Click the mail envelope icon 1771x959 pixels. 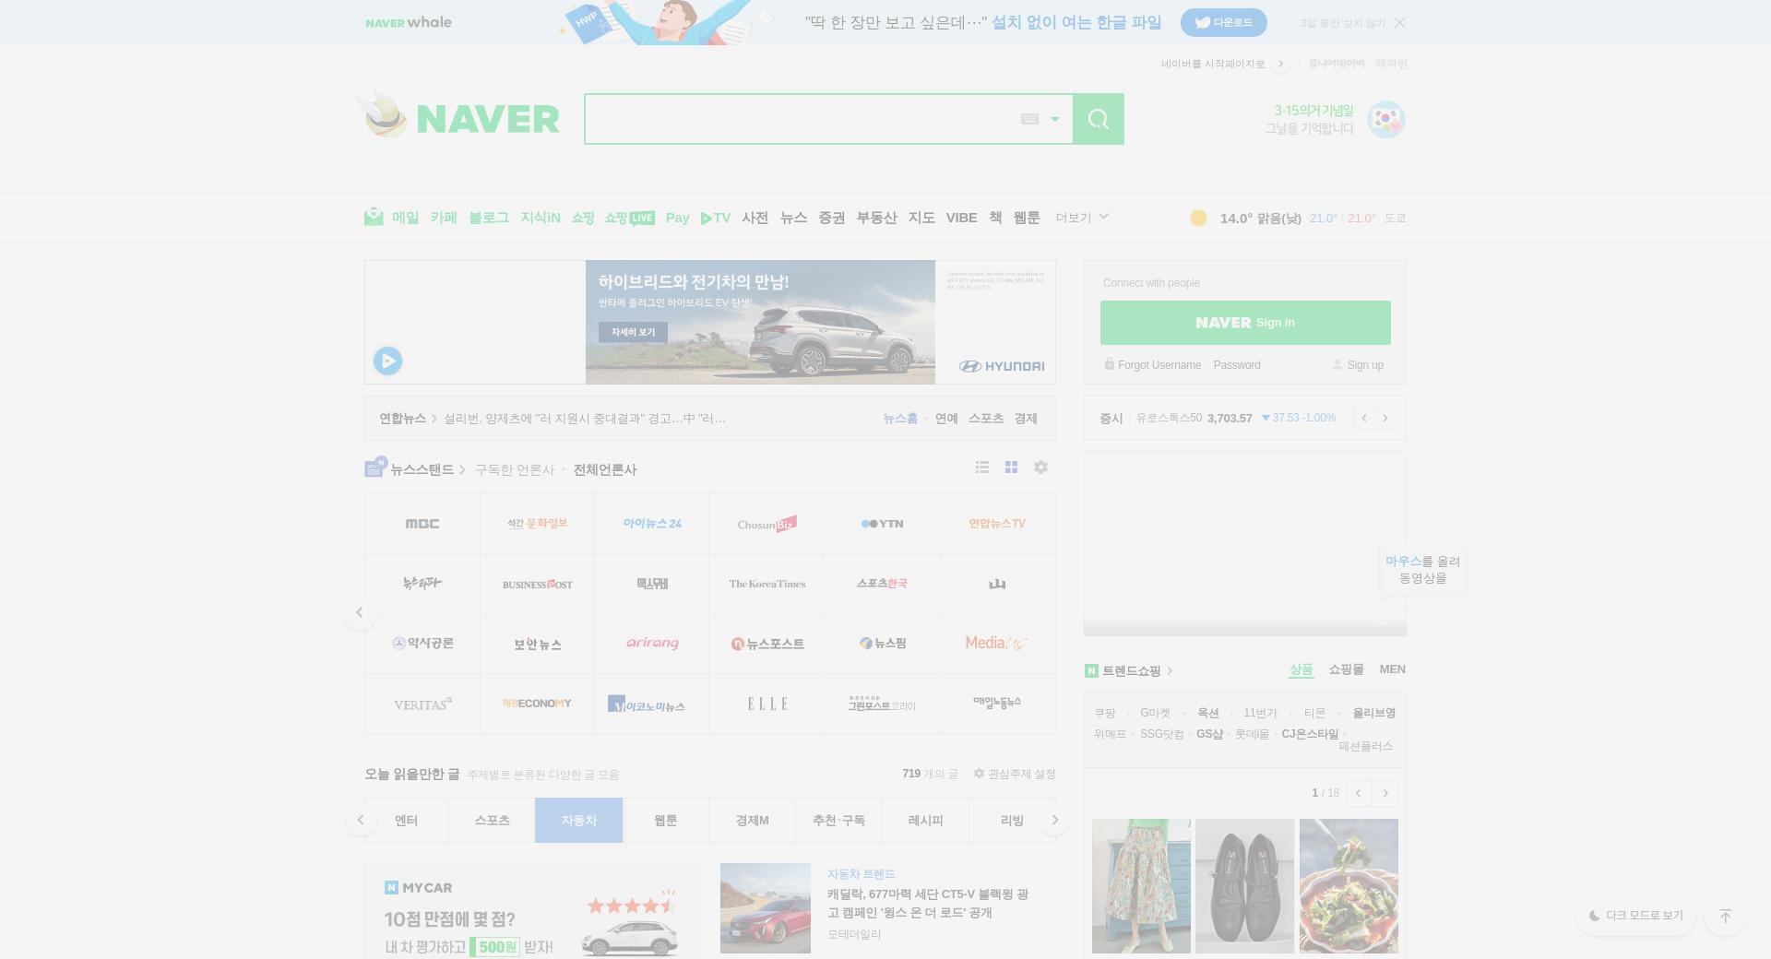pyautogui.click(x=374, y=217)
